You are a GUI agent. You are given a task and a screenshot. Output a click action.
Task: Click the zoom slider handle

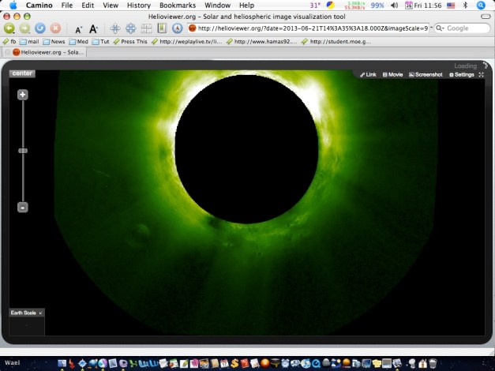[x=23, y=151]
